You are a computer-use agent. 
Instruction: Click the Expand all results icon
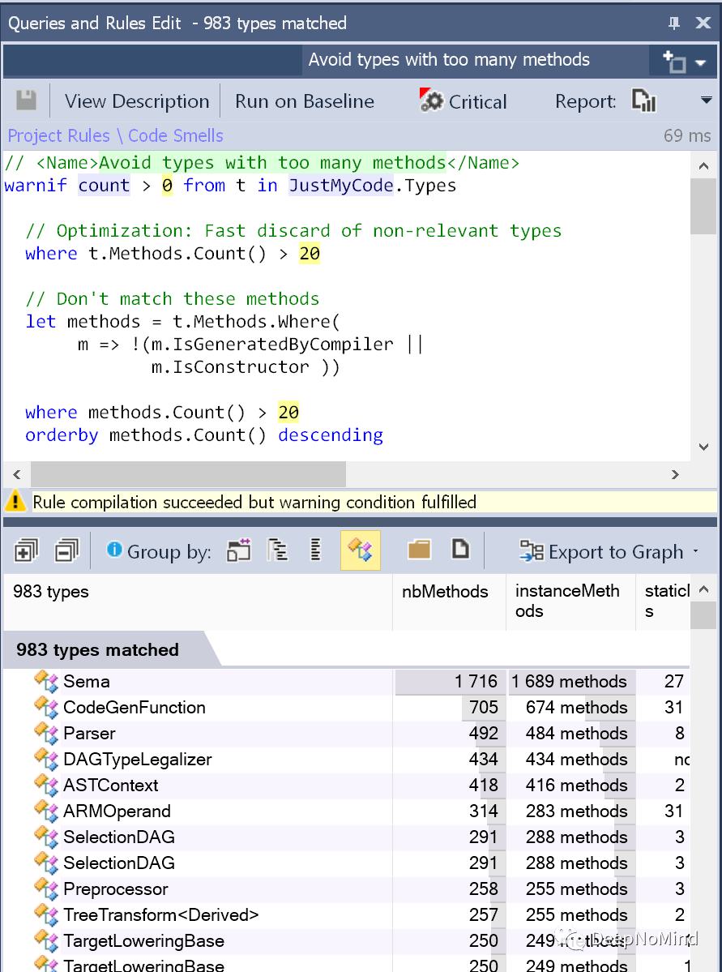tap(25, 550)
